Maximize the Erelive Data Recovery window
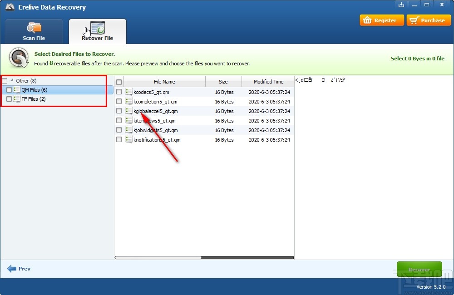Image resolution: width=454 pixels, height=295 pixels. tap(427, 5)
